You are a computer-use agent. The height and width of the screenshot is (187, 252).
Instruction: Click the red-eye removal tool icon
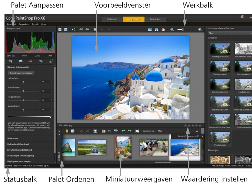coord(31,61)
